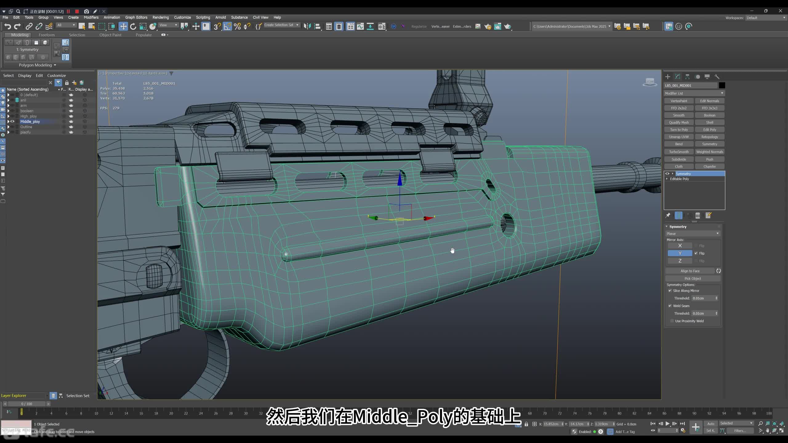Activate the Select Object tool
The width and height of the screenshot is (788, 443).
pos(82,26)
